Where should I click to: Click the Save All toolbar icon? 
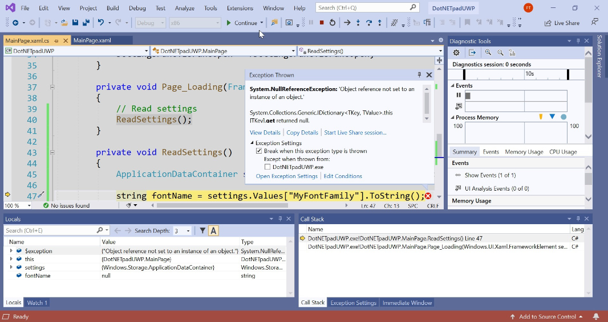click(86, 23)
